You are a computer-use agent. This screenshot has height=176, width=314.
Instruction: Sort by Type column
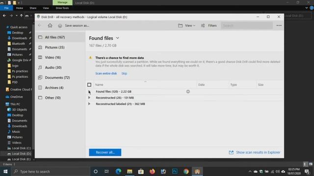point(234,85)
